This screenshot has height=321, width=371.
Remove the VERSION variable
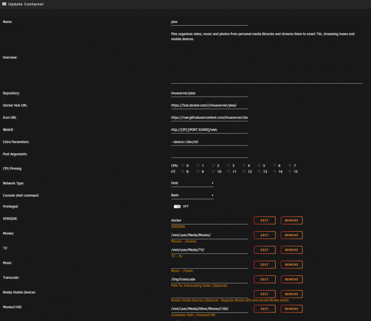[291, 220]
